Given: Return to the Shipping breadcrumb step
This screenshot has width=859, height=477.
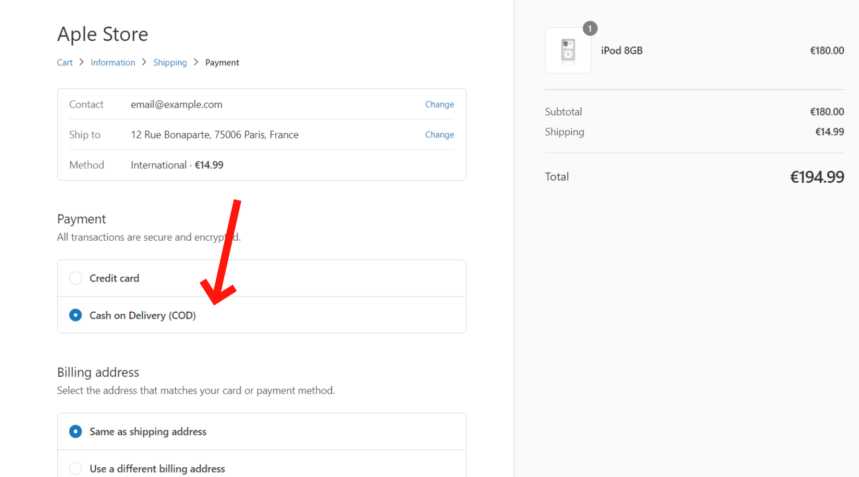Looking at the screenshot, I should point(170,63).
